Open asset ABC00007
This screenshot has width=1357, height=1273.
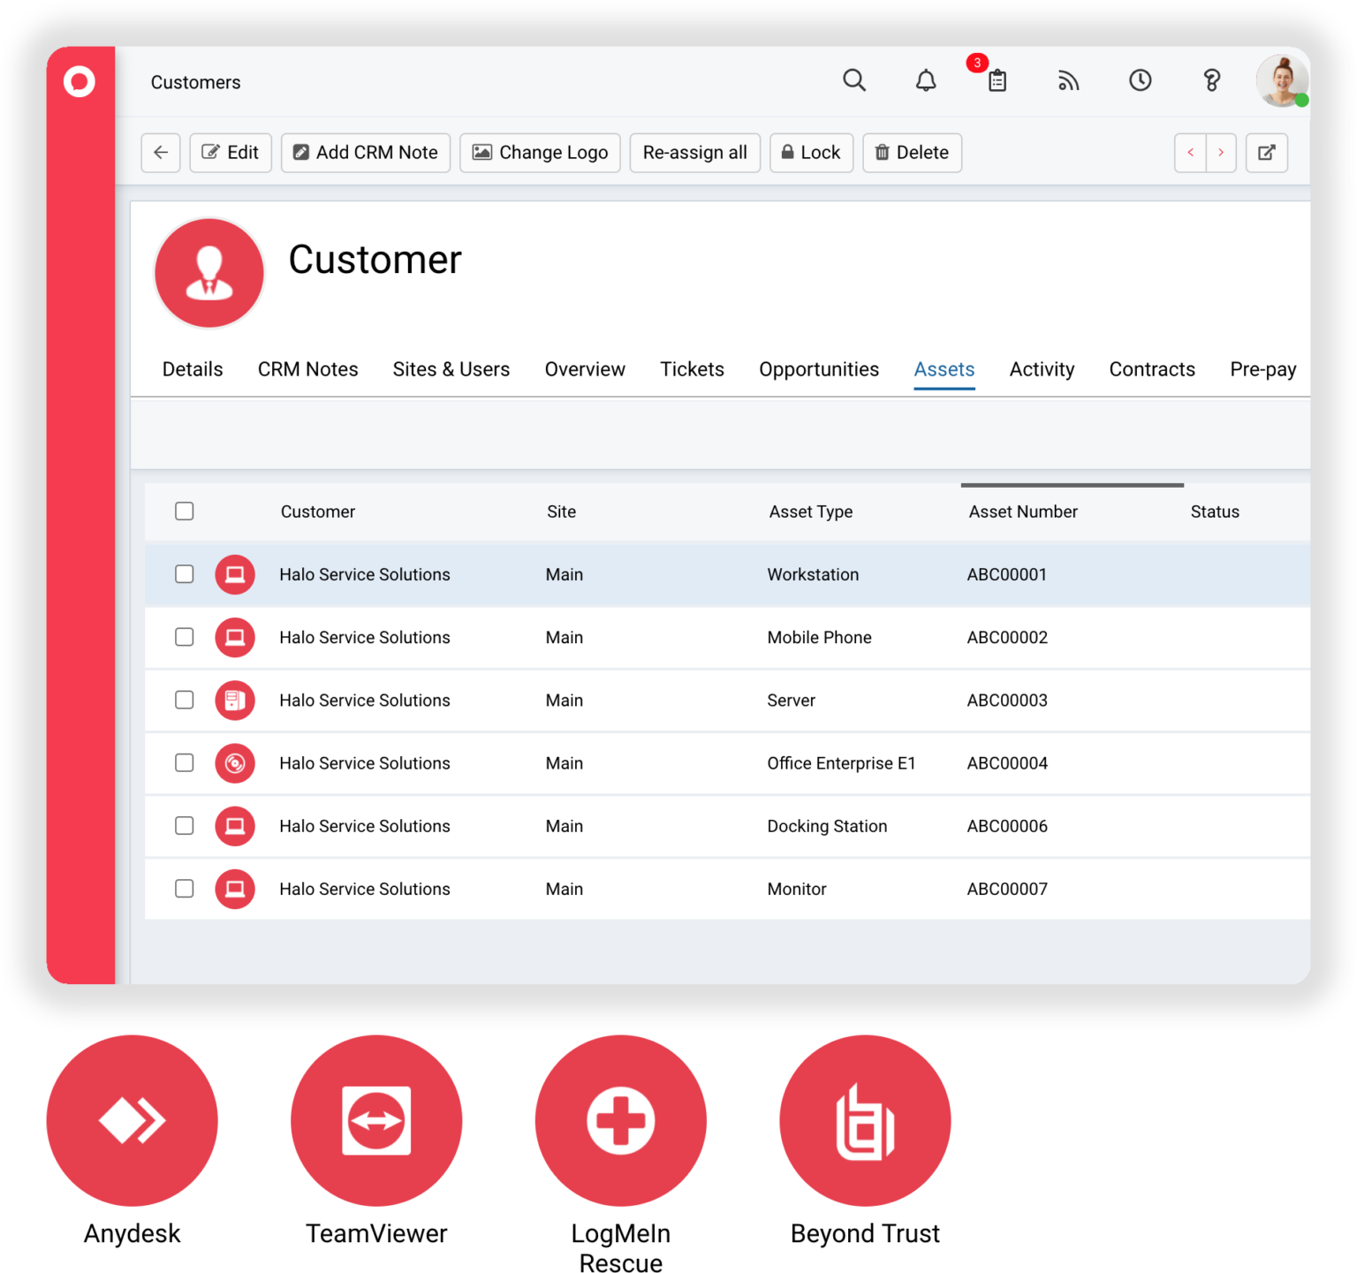1007,889
